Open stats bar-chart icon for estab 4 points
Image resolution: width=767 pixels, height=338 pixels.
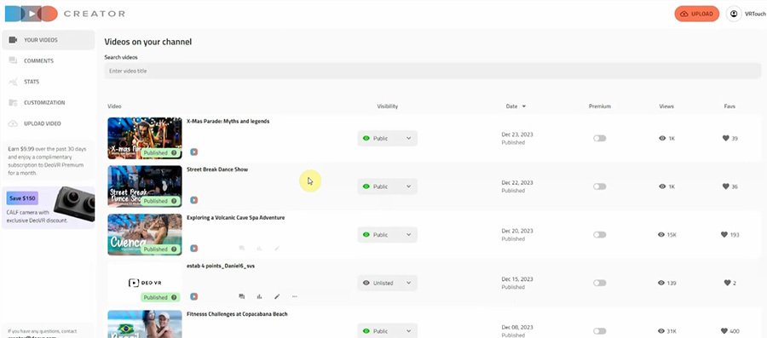point(259,296)
